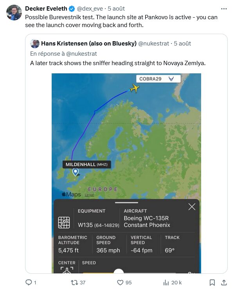Click the blue verified badge
The image size is (234, 291).
72,9
